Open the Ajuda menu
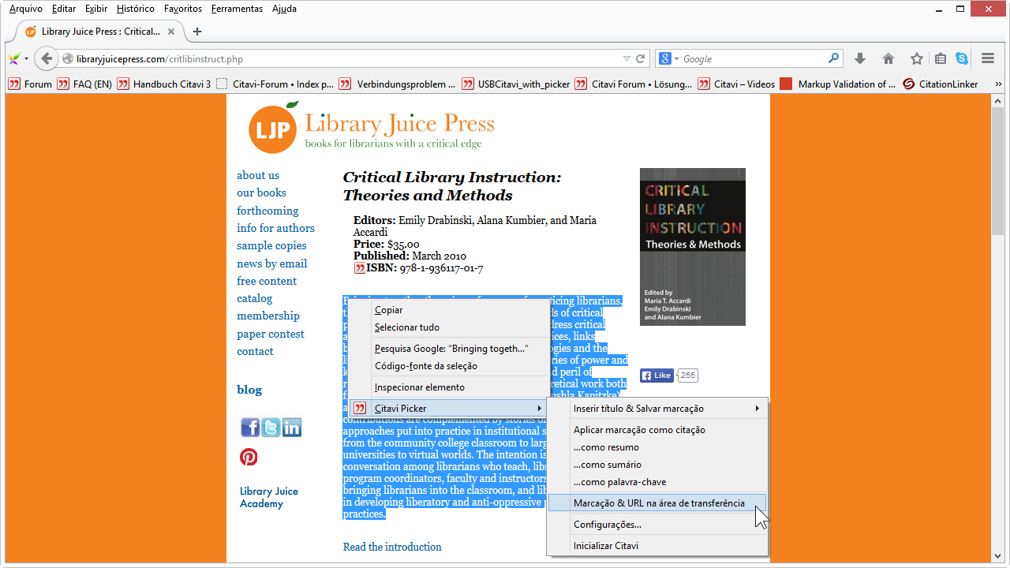 click(284, 9)
